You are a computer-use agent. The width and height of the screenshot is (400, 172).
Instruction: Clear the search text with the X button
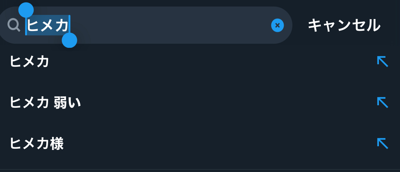pos(278,25)
